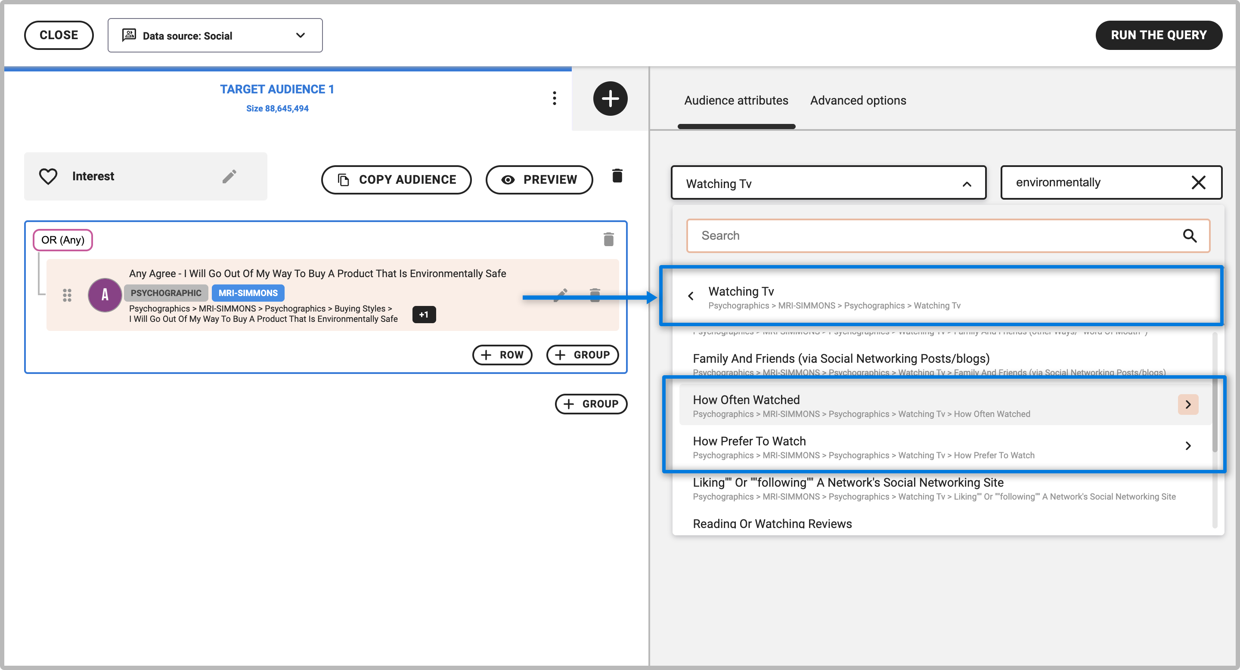Click the PREVIEW eye button
The width and height of the screenshot is (1240, 670).
point(539,179)
